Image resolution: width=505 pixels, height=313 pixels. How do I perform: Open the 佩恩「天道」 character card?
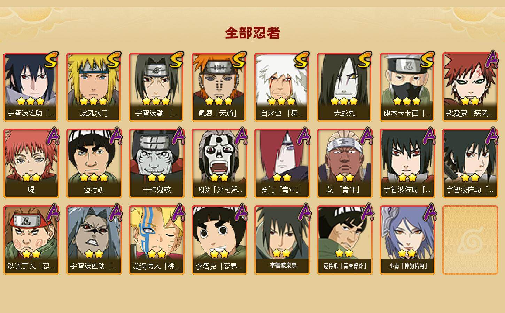(x=219, y=87)
